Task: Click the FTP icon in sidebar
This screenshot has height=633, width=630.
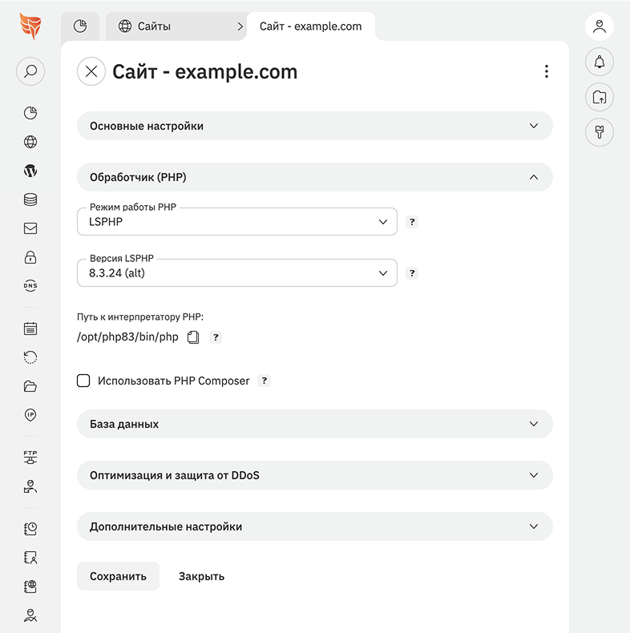Action: point(30,458)
